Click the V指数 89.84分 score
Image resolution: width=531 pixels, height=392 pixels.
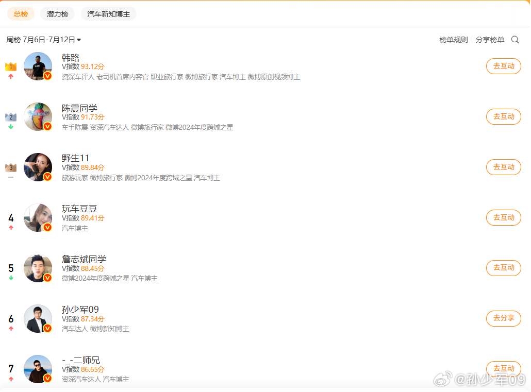83,167
